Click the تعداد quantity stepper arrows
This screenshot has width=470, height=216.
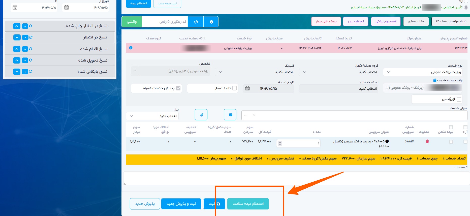click(x=280, y=143)
